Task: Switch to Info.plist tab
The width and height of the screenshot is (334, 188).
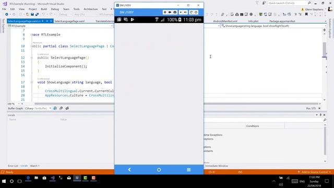Action: (x=253, y=21)
